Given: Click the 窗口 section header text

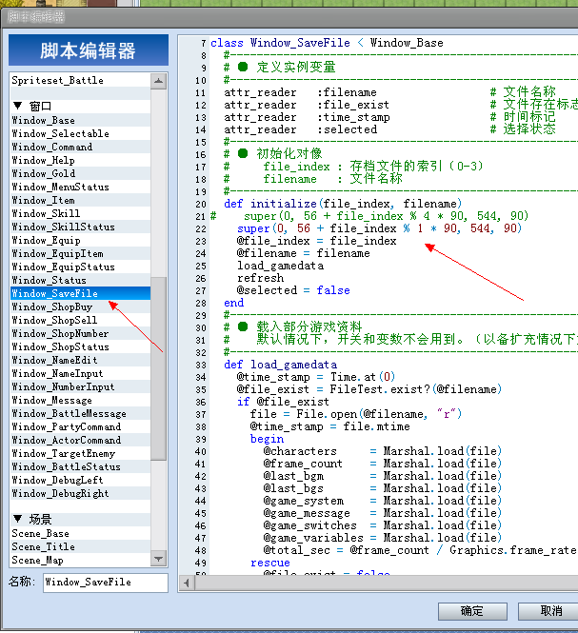Looking at the screenshot, I should [x=40, y=107].
